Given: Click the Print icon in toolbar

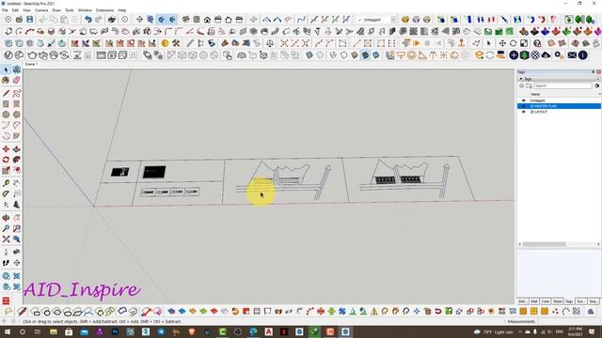Looking at the screenshot, I should [112, 19].
